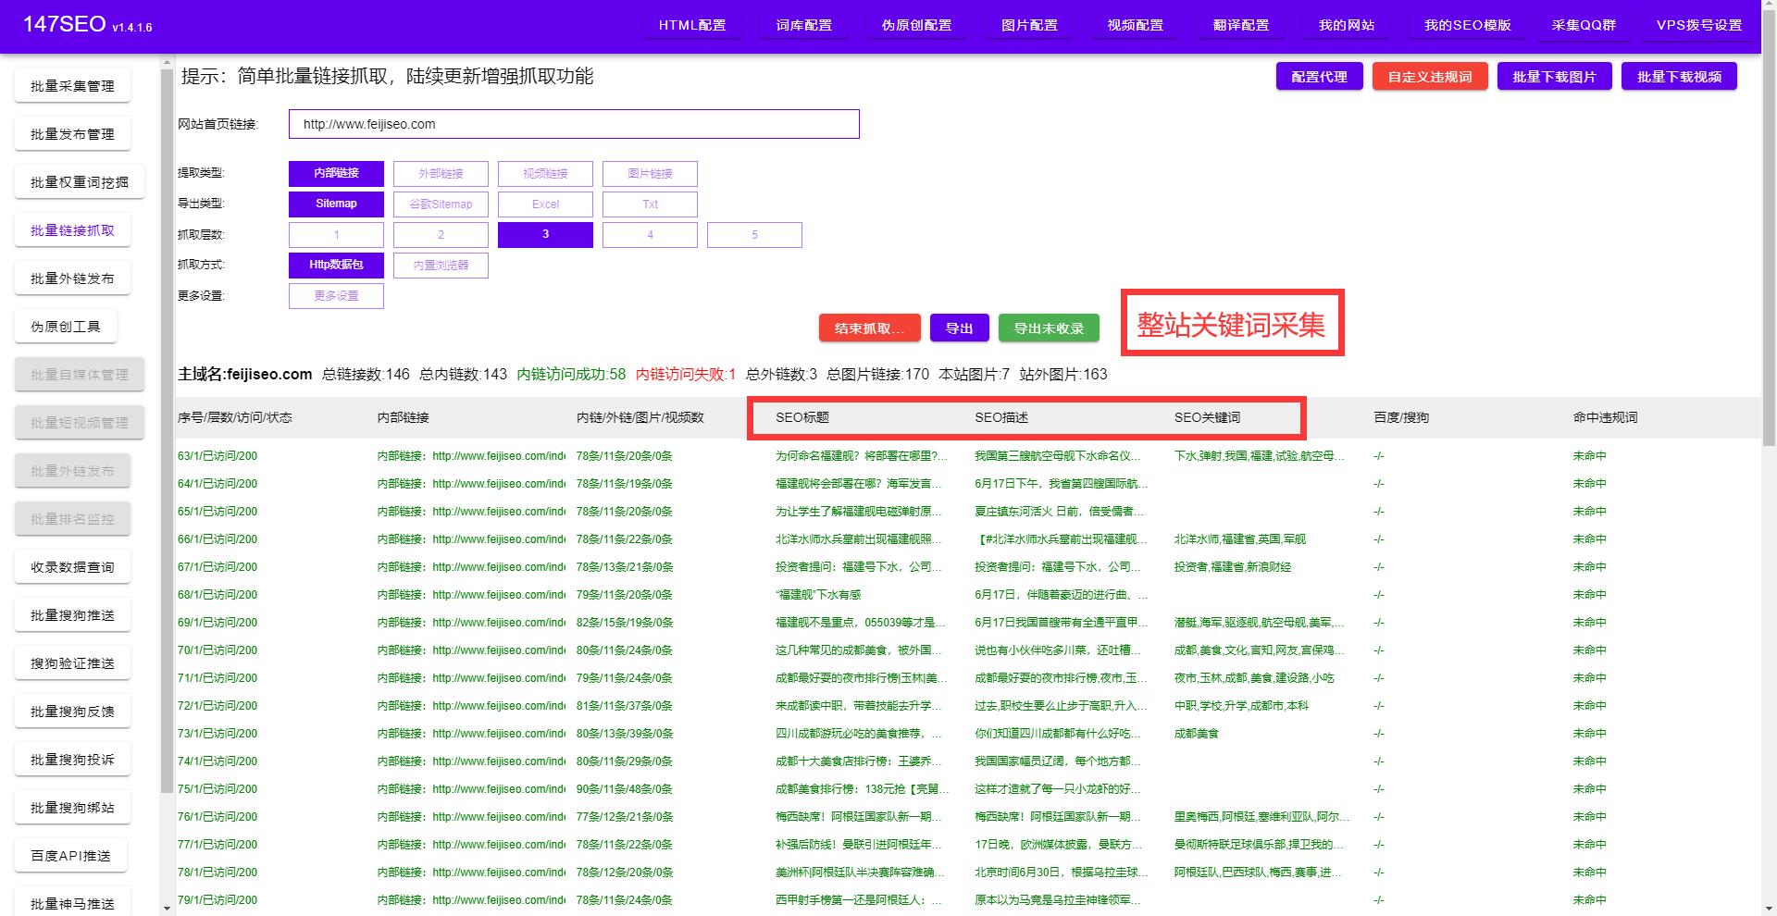1777x916 pixels.
Task: Open 伪原创工具 from the sidebar
Action: coord(65,326)
